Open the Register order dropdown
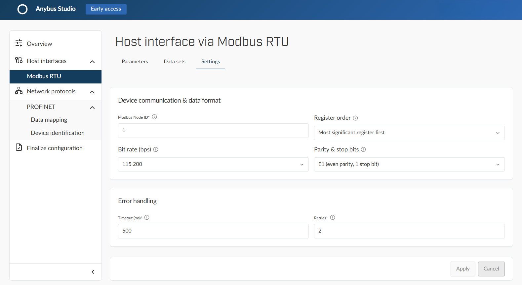Image resolution: width=522 pixels, height=285 pixels. [x=409, y=133]
